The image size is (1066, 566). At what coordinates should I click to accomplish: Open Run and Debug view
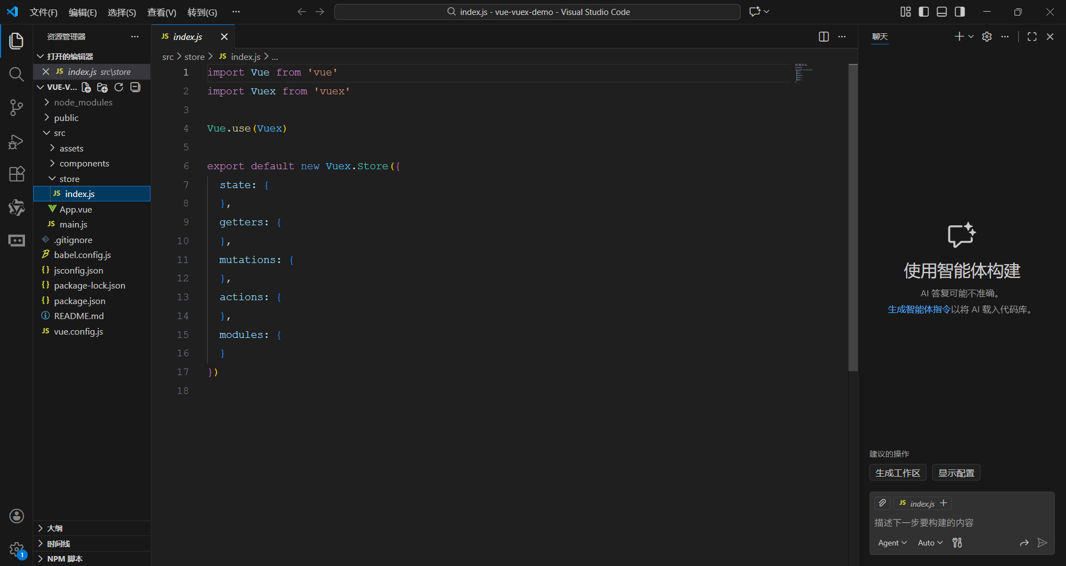coord(17,141)
